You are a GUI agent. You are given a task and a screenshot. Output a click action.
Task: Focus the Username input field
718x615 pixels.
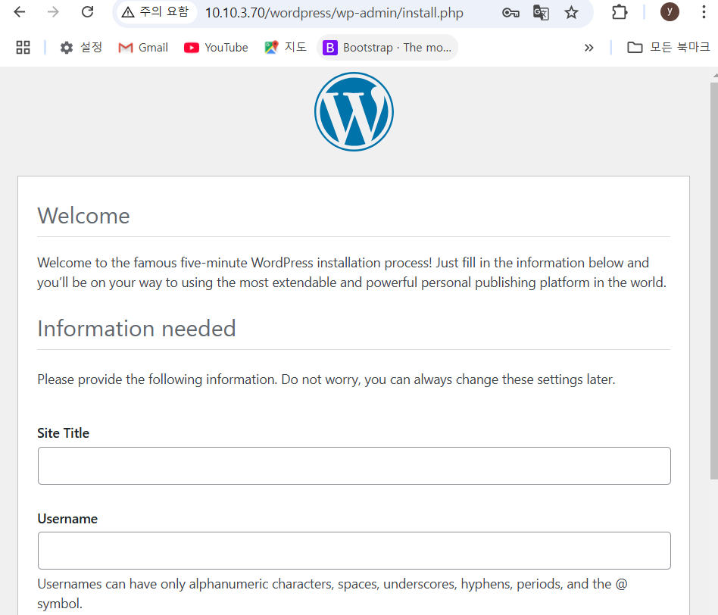pyautogui.click(x=354, y=551)
